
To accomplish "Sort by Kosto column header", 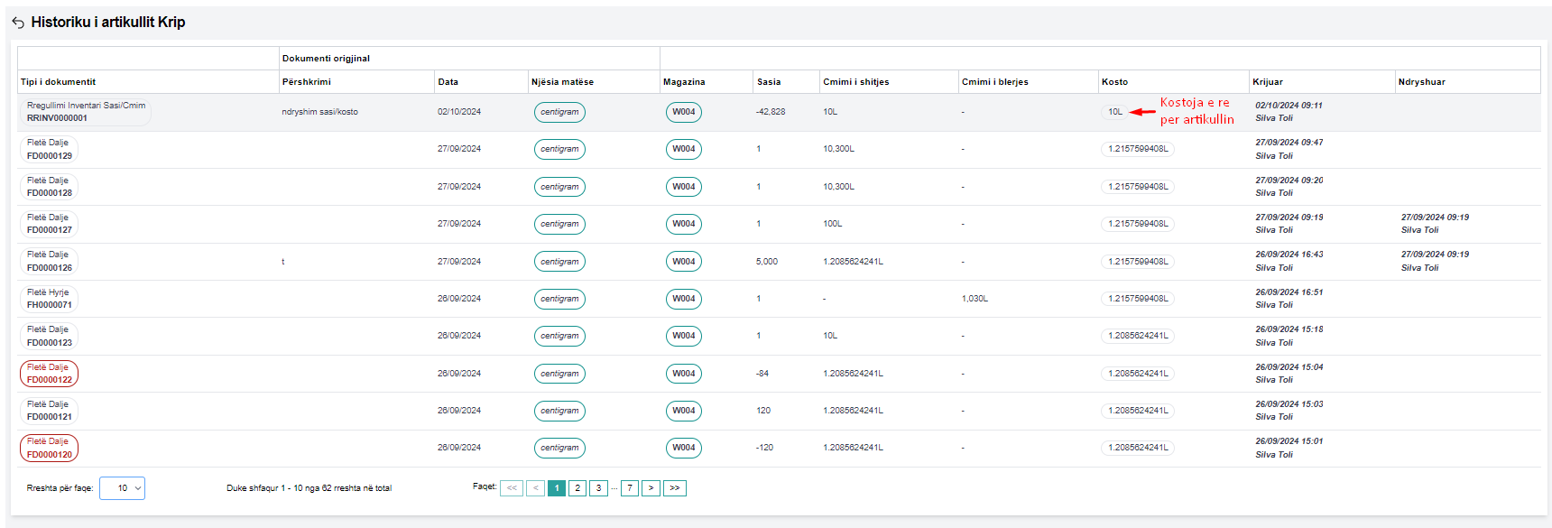I will click(1114, 82).
